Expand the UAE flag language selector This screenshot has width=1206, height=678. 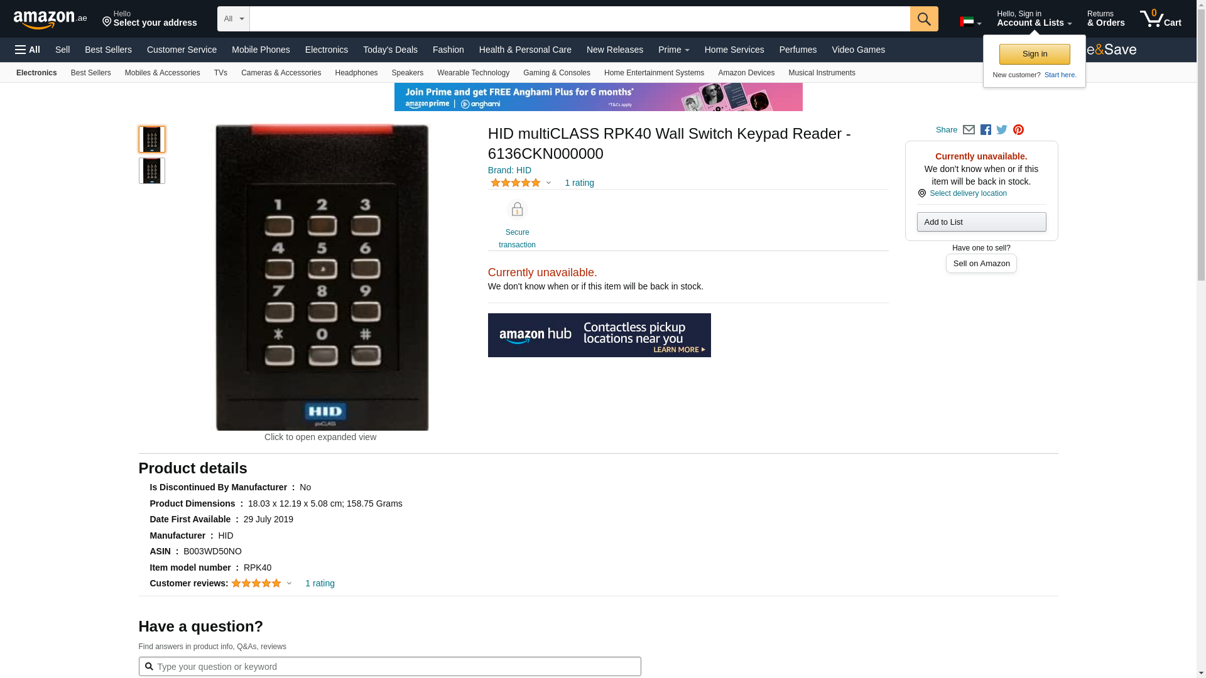click(970, 22)
